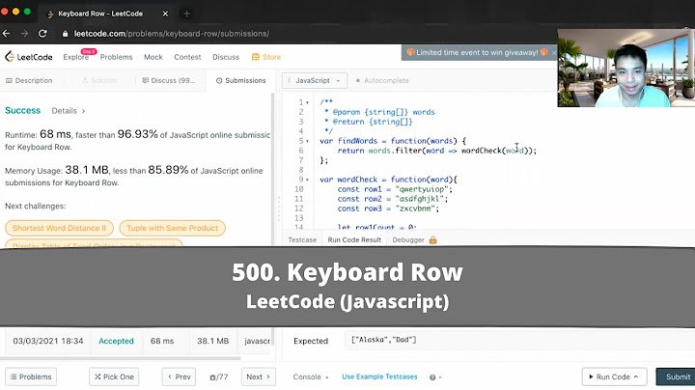Collapse code fold arrow on line 5

click(307, 141)
